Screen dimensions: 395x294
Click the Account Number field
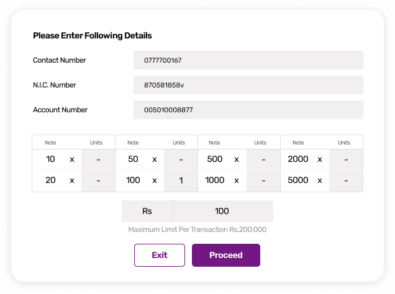click(x=248, y=110)
